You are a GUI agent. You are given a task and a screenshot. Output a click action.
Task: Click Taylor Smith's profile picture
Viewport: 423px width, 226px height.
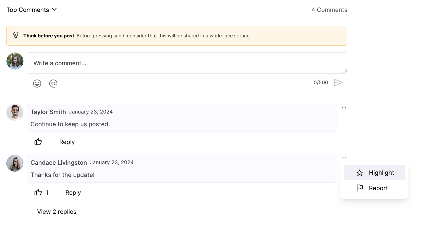tap(15, 112)
